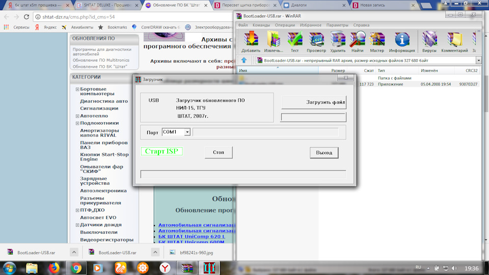This screenshot has width=489, height=275.
Task: Expand Автотепло category
Action: [77, 116]
